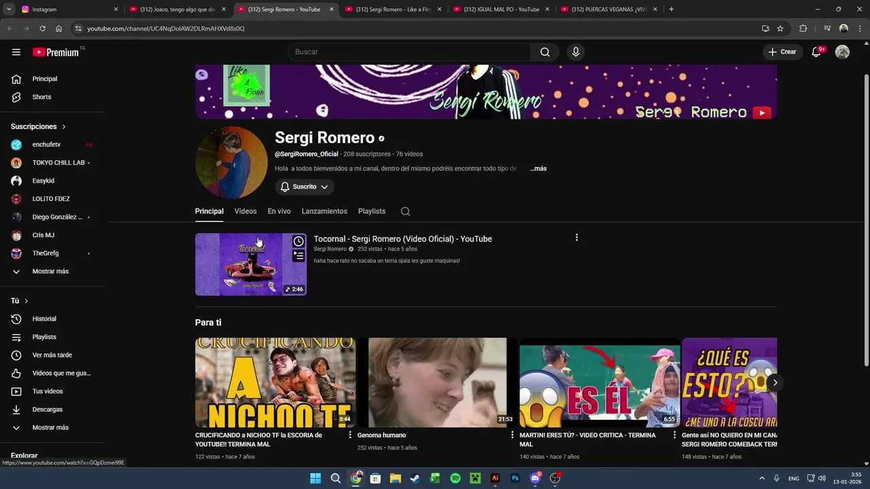The height and width of the screenshot is (489, 870).
Task: Expand channel description with ...más
Action: pyautogui.click(x=538, y=168)
